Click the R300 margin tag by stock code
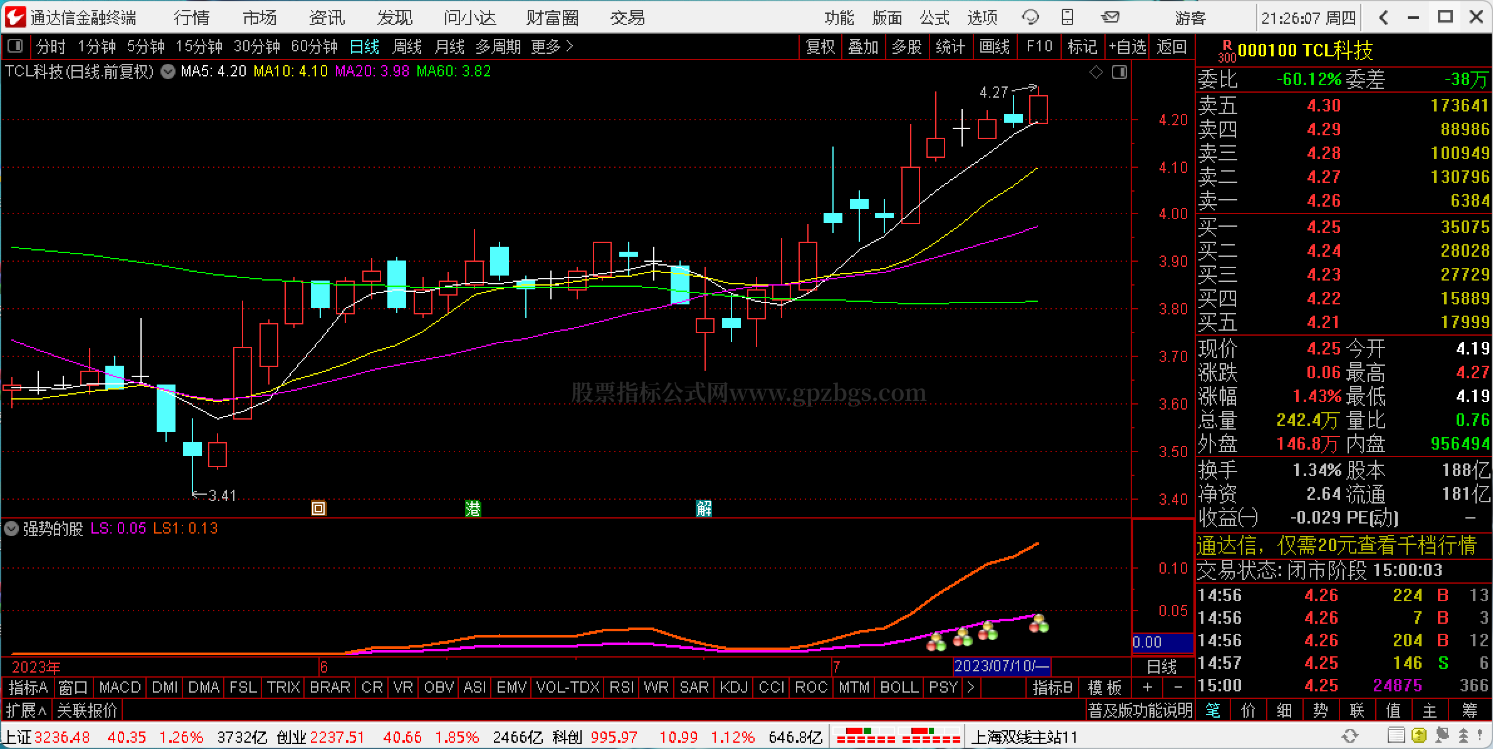Image resolution: width=1493 pixels, height=749 pixels. pos(1227,51)
